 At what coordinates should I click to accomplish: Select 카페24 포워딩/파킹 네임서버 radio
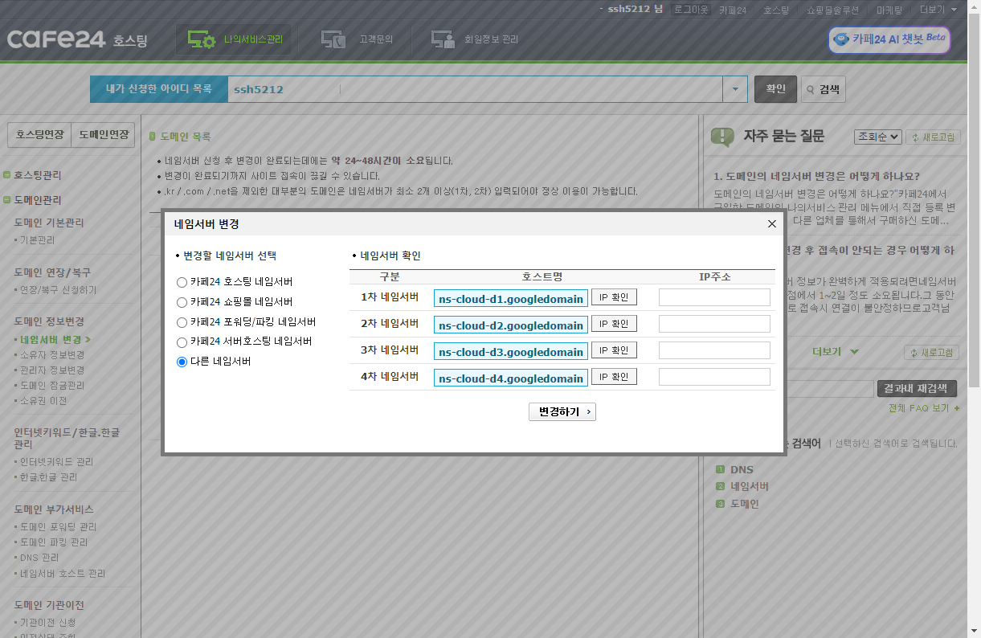click(x=182, y=322)
